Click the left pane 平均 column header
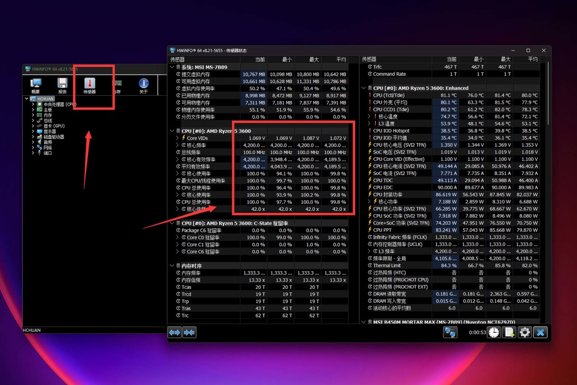577x385 pixels. click(x=335, y=60)
